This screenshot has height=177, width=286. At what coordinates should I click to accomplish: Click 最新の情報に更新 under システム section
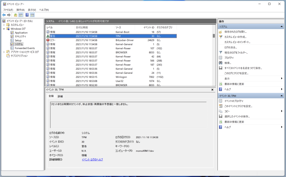pos(234,84)
